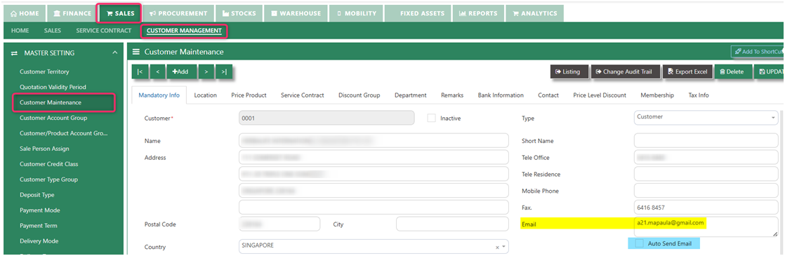Clear the SINGAPORE country selection
This screenshot has height=256, width=785.
pos(497,247)
